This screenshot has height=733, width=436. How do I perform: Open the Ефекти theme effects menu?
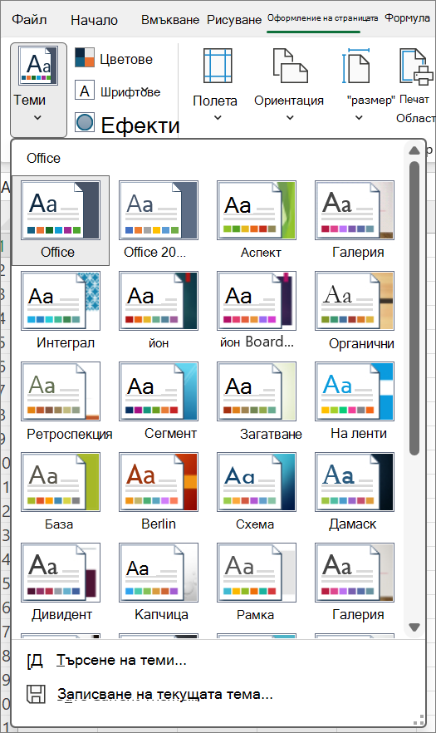click(127, 125)
